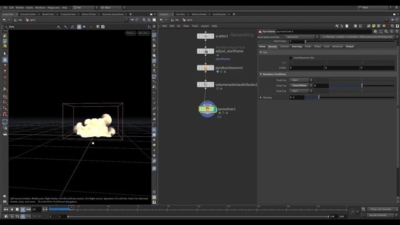Screen dimensions: 400x225
Task: Open the Windows menu
Action: (x=40, y=7)
